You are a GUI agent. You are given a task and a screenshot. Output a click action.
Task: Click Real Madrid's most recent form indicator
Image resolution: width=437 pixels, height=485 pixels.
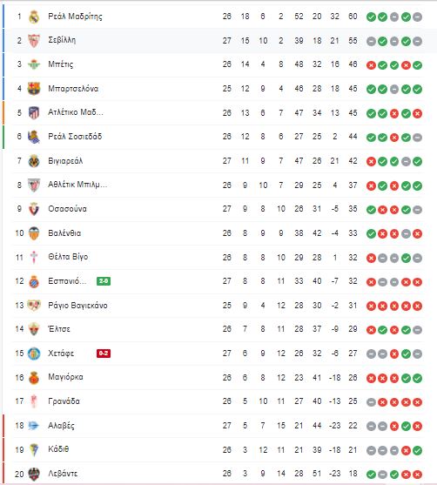tap(417, 17)
